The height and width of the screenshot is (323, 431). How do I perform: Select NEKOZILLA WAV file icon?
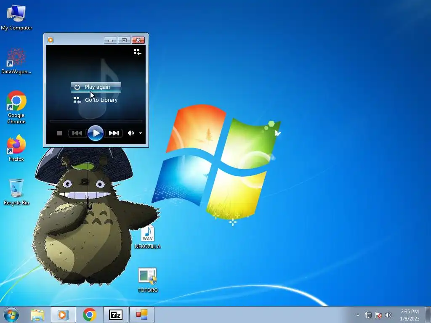148,237
